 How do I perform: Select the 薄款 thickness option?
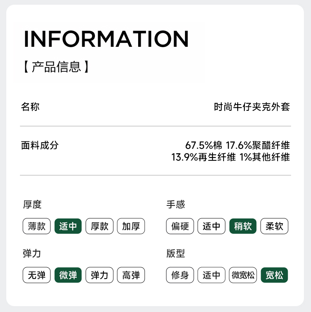pyautogui.click(x=37, y=226)
